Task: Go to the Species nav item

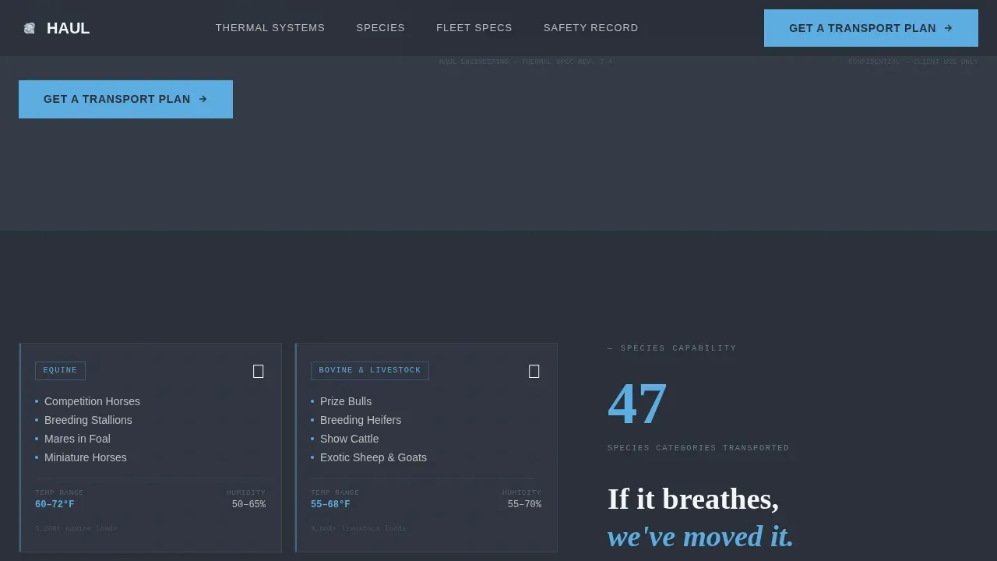Action: [381, 28]
